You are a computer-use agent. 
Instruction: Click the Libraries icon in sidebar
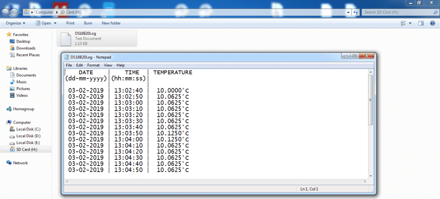pyautogui.click(x=9, y=68)
